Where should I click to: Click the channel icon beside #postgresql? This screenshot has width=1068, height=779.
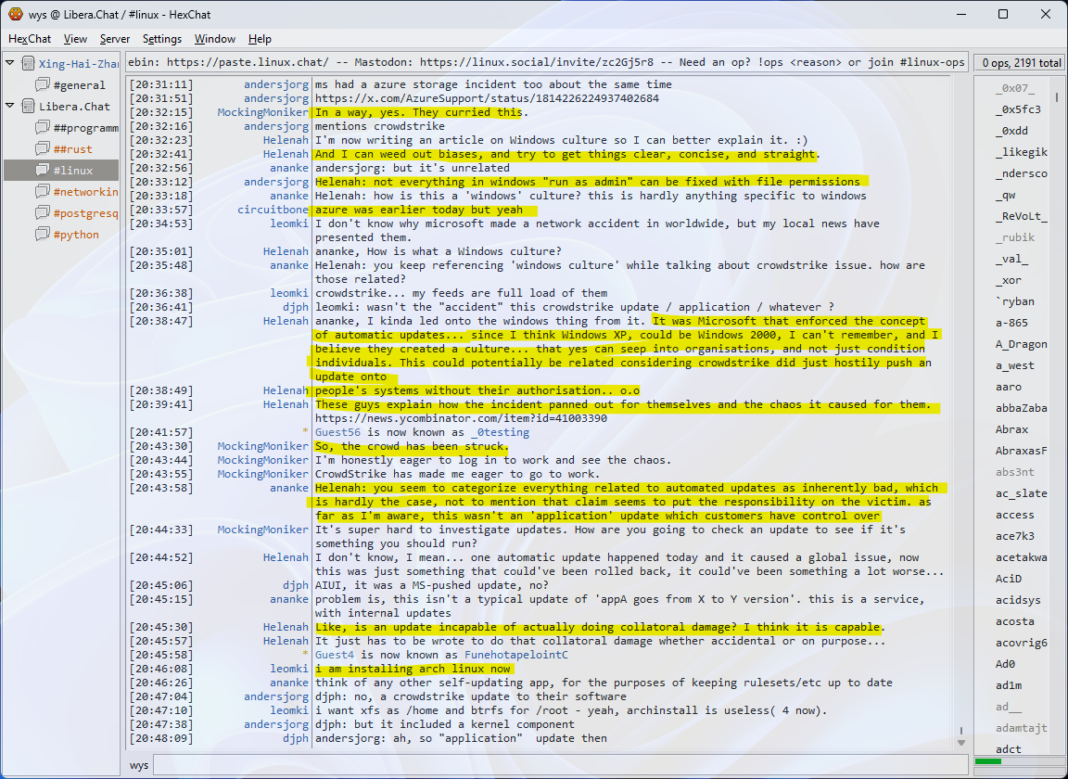point(43,213)
